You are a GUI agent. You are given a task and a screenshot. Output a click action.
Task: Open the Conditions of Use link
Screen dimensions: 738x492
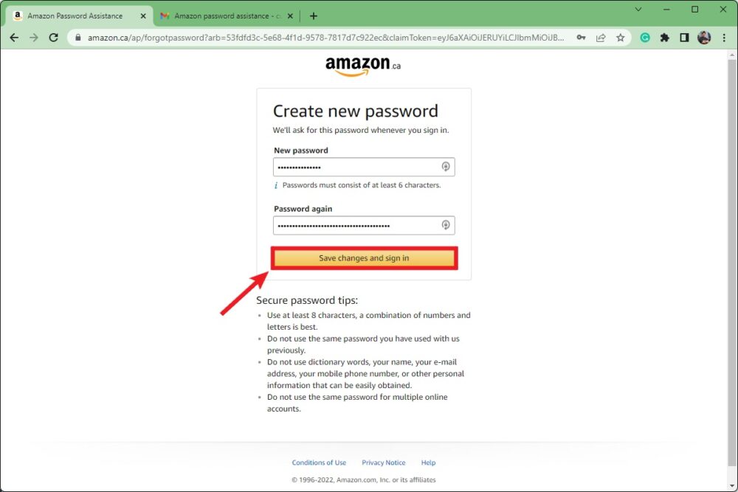pos(319,462)
